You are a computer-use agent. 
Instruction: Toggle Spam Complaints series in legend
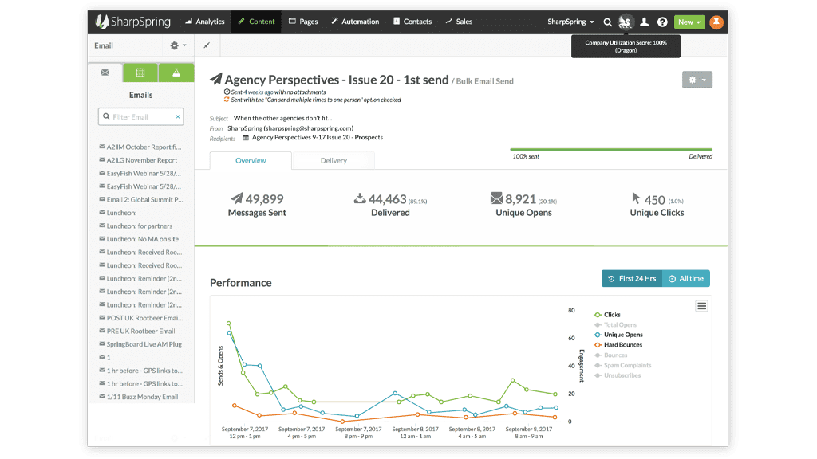[x=622, y=365]
